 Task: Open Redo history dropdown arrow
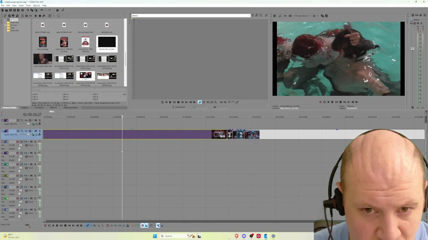pos(53,10)
